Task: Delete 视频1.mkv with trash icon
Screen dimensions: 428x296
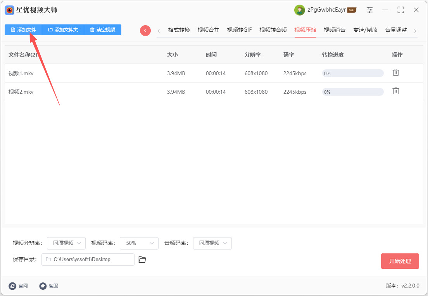Action: (396, 72)
